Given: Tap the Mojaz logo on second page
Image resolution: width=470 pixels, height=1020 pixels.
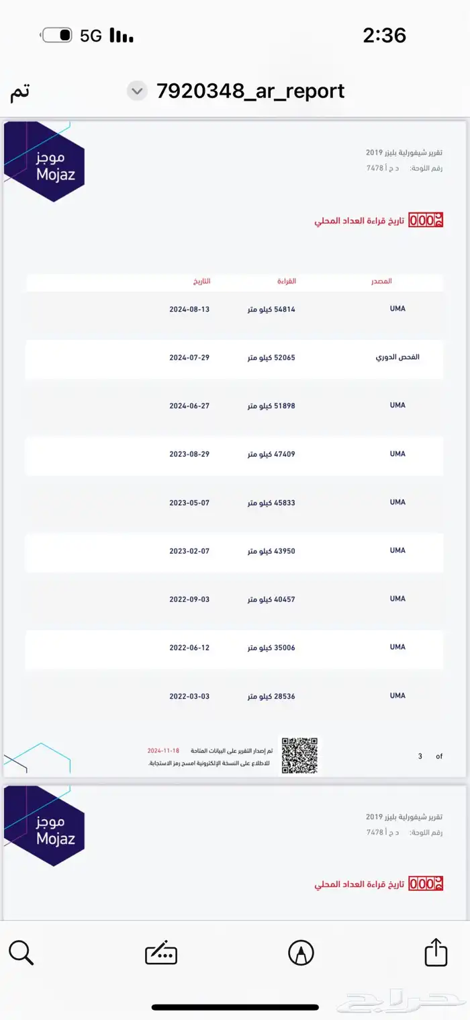Looking at the screenshot, I should [44, 826].
